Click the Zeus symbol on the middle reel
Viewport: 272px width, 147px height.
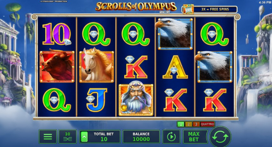click(136, 100)
